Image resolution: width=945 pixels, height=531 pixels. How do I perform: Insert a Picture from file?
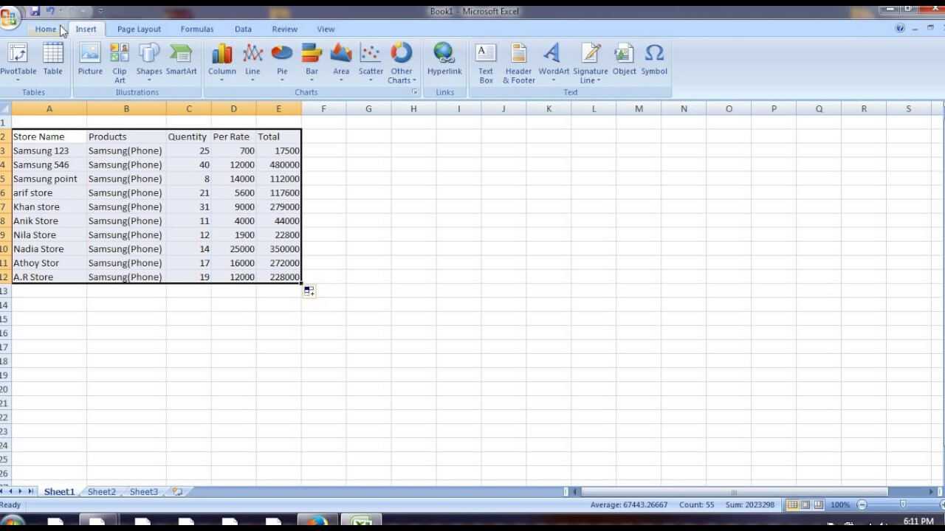click(90, 59)
